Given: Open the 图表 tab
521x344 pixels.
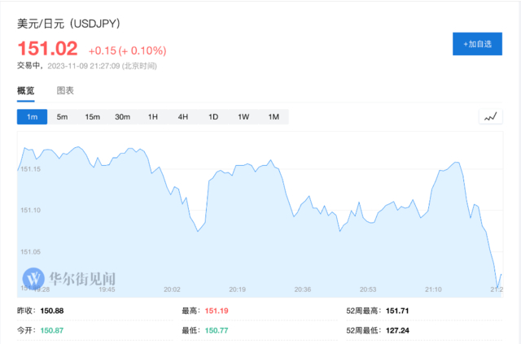Looking at the screenshot, I should pos(65,90).
